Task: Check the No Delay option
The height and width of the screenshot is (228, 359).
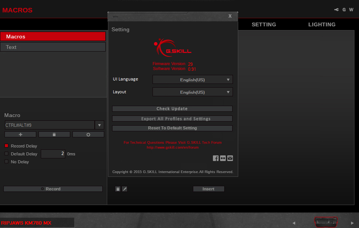Action: (x=6, y=161)
